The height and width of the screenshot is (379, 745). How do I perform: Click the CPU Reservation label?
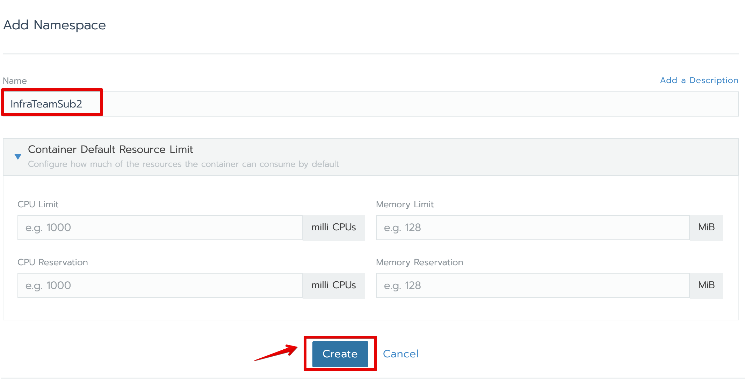[x=52, y=262]
